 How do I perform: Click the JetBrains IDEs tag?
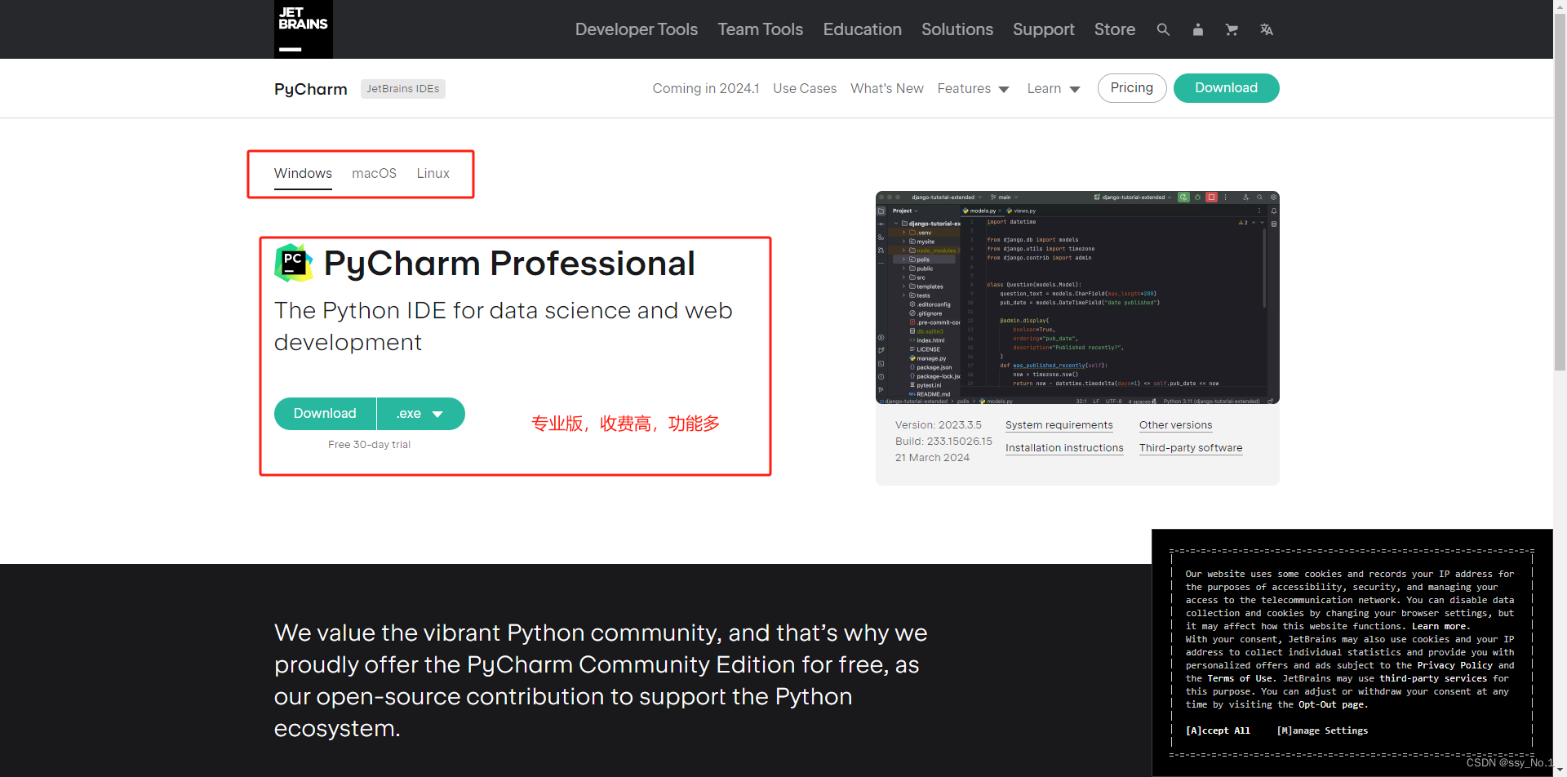[403, 88]
